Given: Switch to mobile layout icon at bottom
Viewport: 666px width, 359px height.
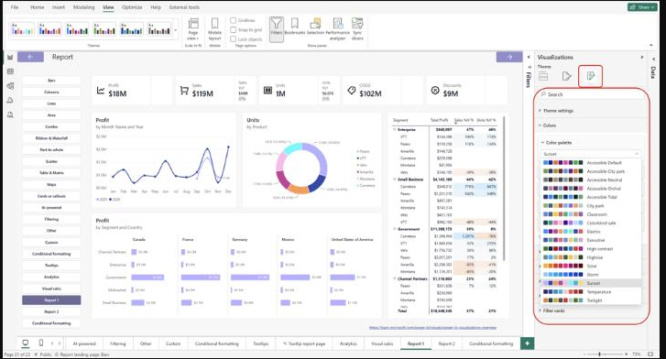Looking at the screenshot, I should click(x=41, y=343).
